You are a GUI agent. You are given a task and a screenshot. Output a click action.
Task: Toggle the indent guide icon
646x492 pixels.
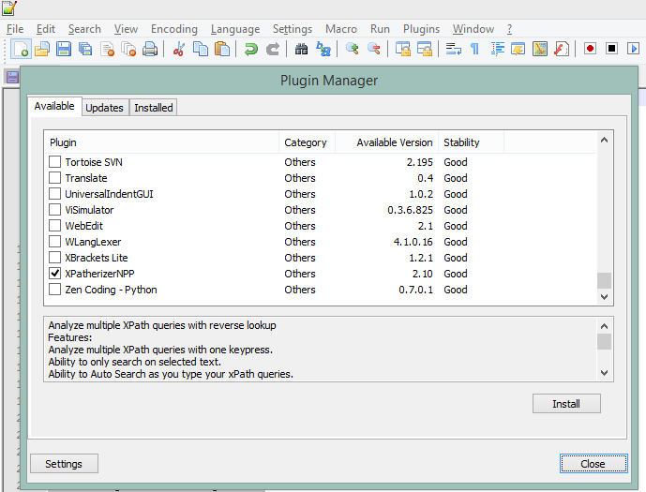click(x=497, y=49)
